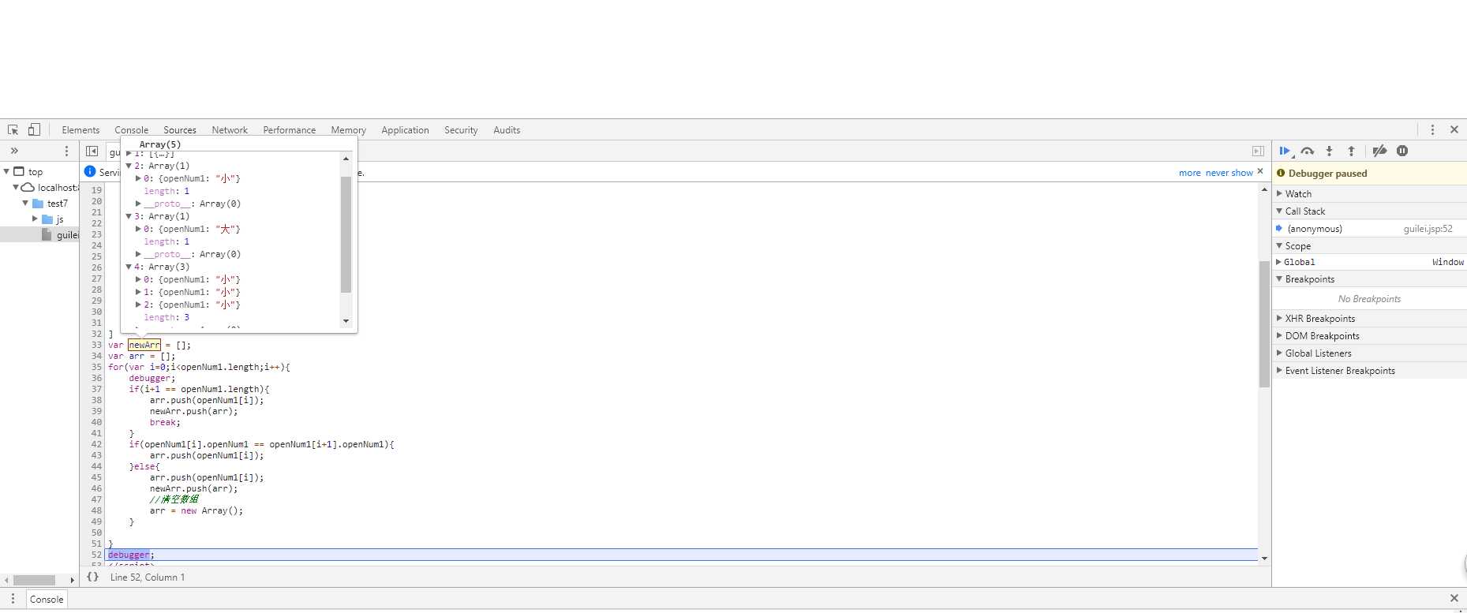Switch to the Sources tab
This screenshot has width=1467, height=613.
pos(180,130)
